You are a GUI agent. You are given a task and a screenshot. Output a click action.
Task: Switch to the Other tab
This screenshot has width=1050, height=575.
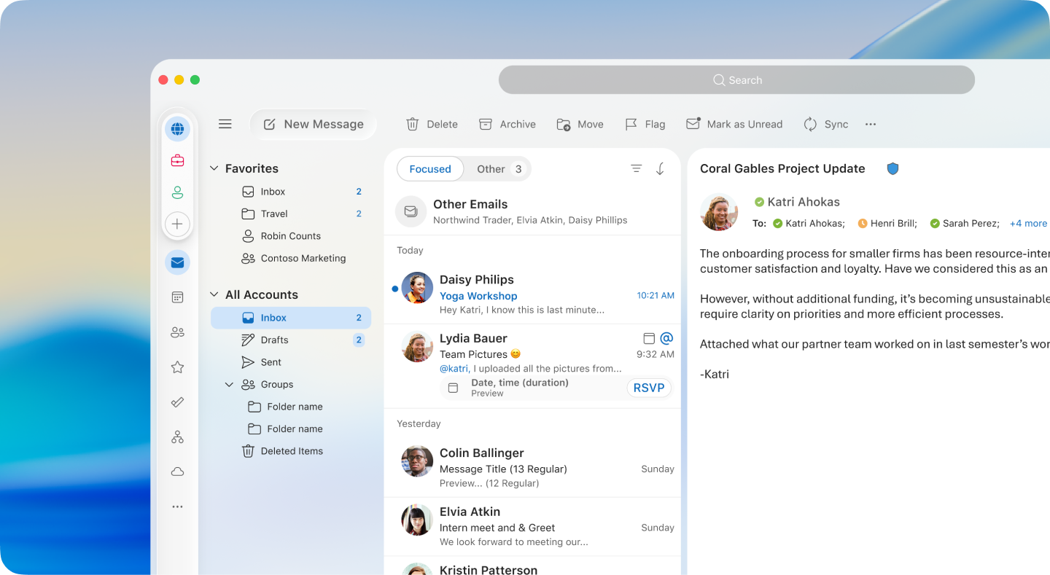[x=499, y=169]
